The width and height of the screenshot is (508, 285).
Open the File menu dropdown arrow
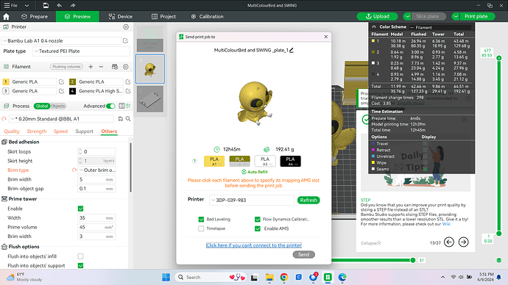(x=27, y=5)
